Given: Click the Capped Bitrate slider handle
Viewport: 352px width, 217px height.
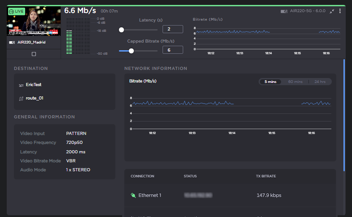Looking at the screenshot, I should (131, 51).
